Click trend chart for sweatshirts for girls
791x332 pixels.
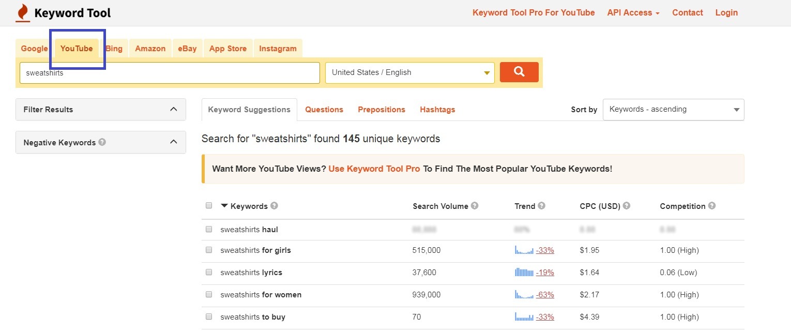tap(524, 250)
